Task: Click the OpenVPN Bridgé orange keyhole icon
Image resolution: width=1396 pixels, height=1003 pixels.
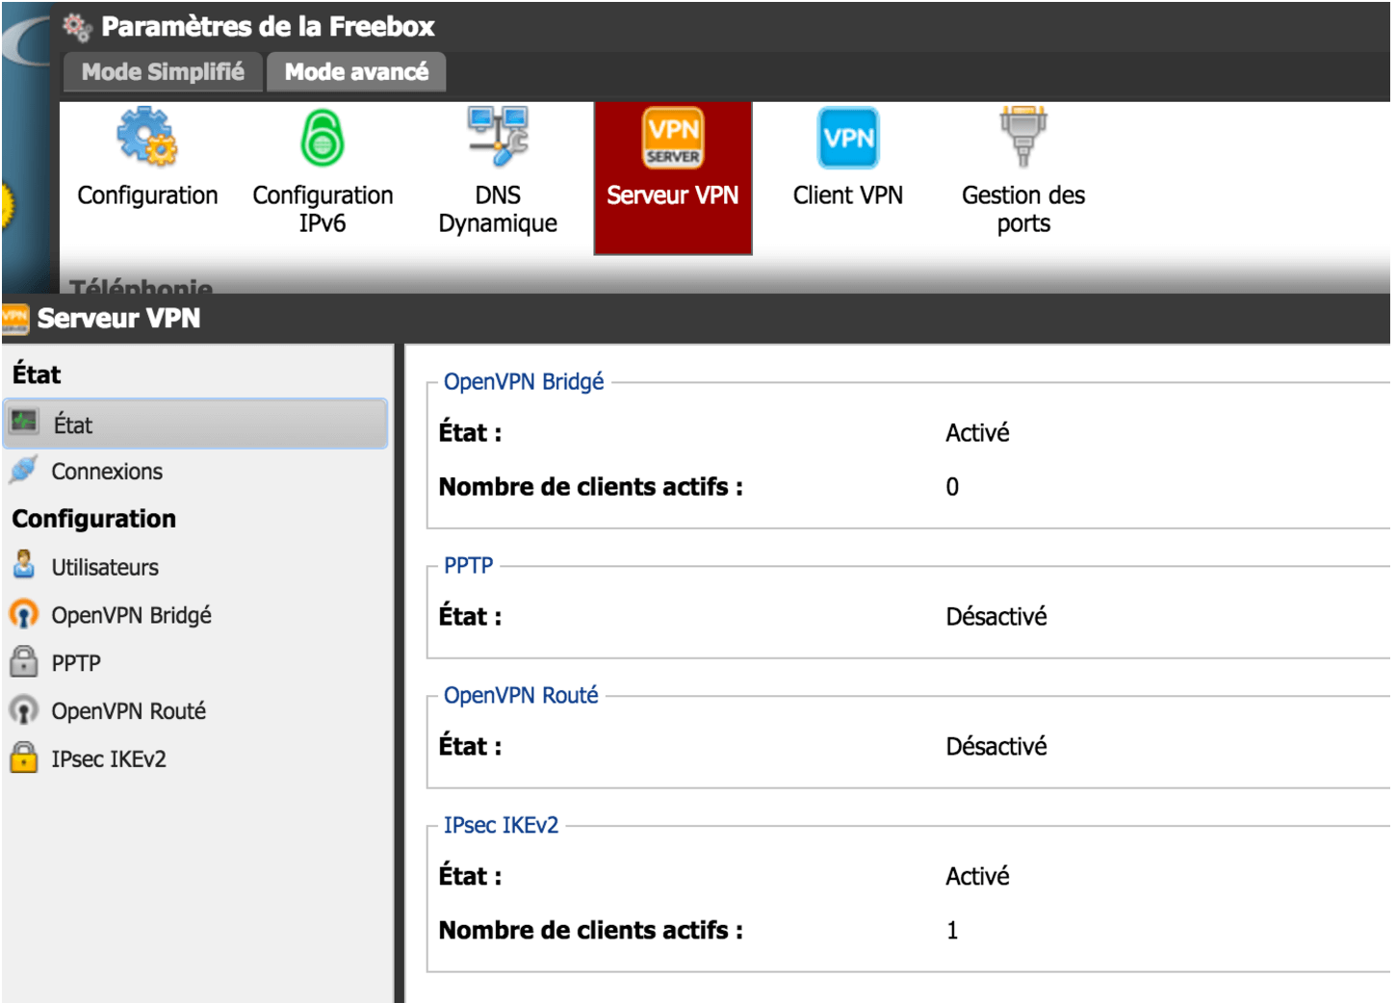Action: (x=23, y=614)
